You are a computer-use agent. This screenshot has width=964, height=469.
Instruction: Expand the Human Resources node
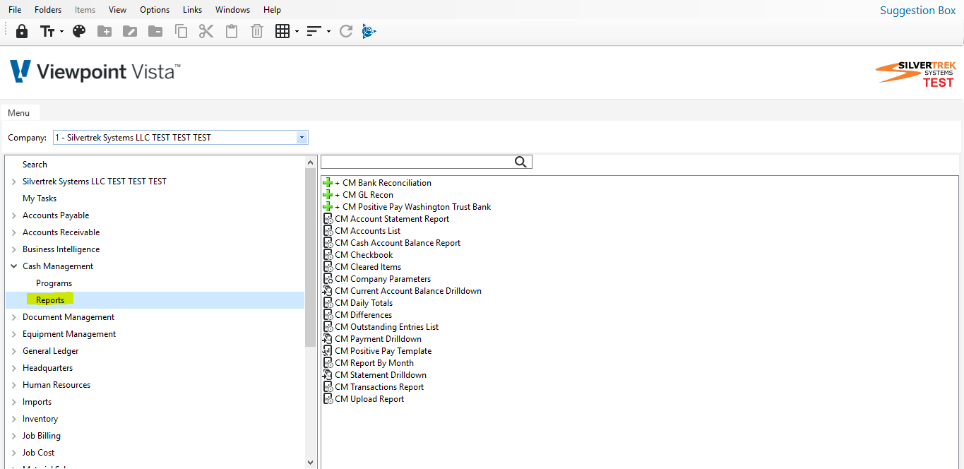(x=14, y=385)
